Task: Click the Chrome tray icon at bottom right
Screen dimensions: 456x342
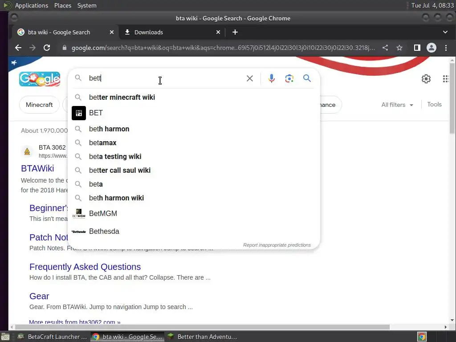Action: 422,337
